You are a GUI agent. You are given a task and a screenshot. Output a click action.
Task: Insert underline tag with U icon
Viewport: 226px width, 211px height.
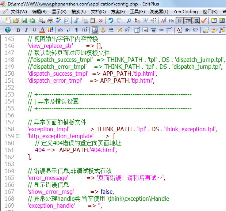[34, 30]
